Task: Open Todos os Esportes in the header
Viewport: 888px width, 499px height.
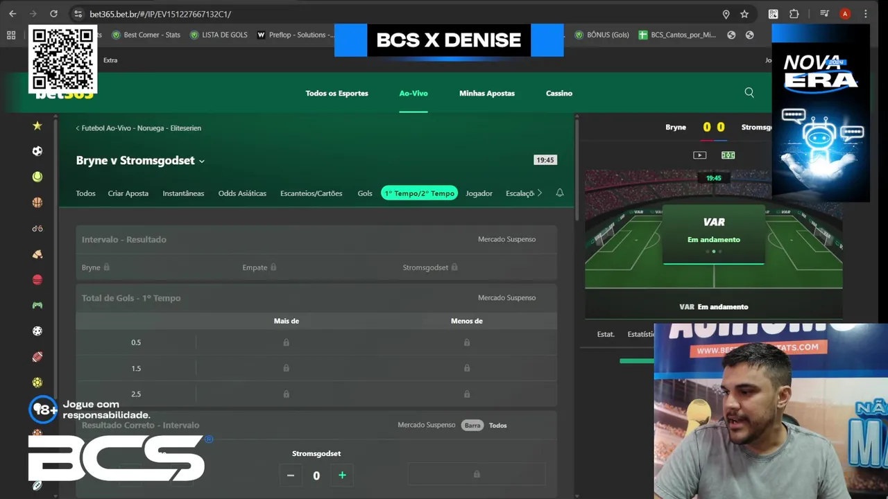Action: pyautogui.click(x=337, y=93)
